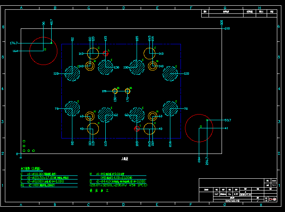Image resolution: width=285 pixels, height=212 pixels.
Task: Click legend row N1 2-M8
Action: point(38,185)
